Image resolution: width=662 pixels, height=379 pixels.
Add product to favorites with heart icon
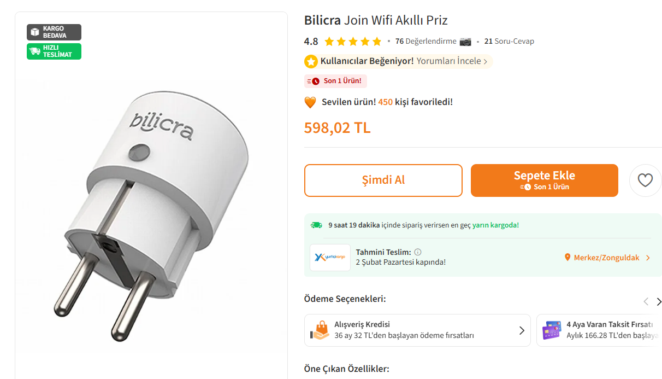[645, 180]
